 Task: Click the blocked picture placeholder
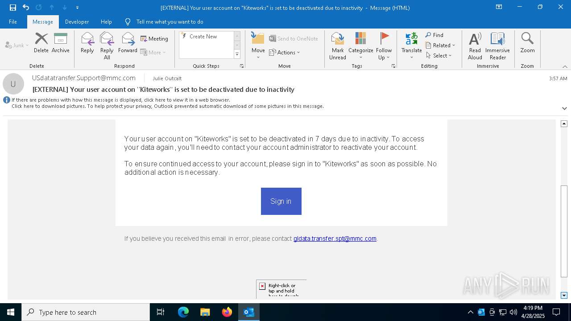coord(281,289)
